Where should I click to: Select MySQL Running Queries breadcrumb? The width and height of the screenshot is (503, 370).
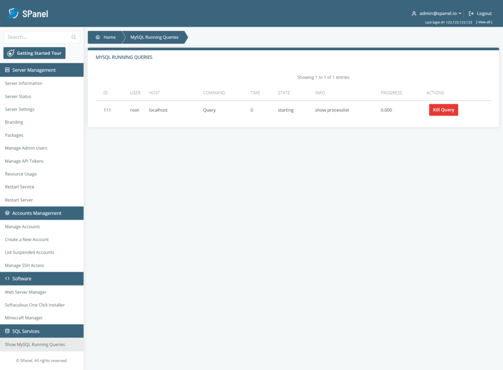[154, 37]
